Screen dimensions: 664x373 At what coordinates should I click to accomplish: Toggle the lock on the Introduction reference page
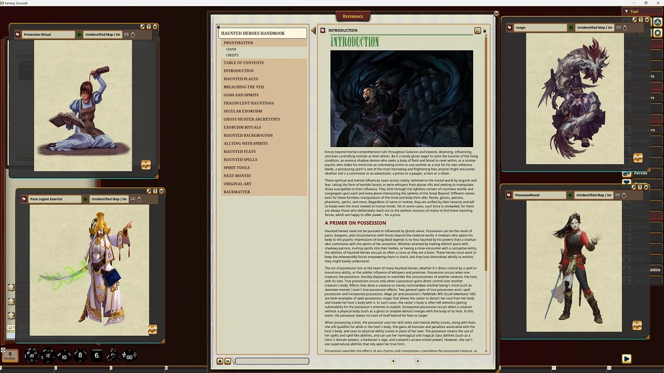(x=486, y=31)
